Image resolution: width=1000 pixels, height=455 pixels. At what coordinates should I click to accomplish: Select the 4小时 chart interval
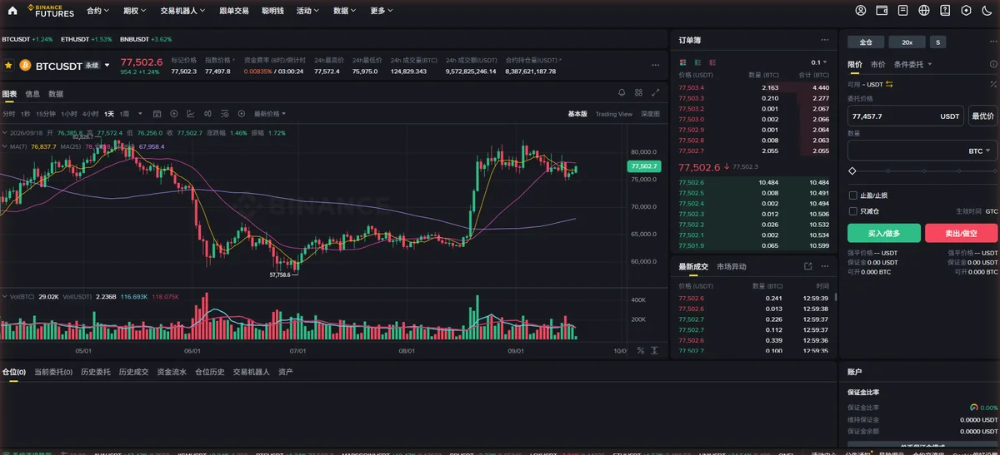point(90,113)
